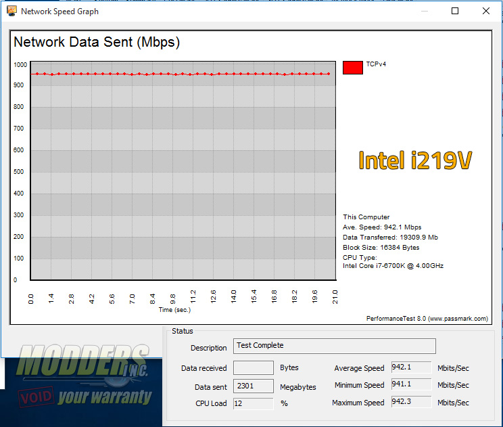503x427 pixels.
Task: Click the Network Data Sent (Mbps) chart title
Action: pyautogui.click(x=97, y=42)
